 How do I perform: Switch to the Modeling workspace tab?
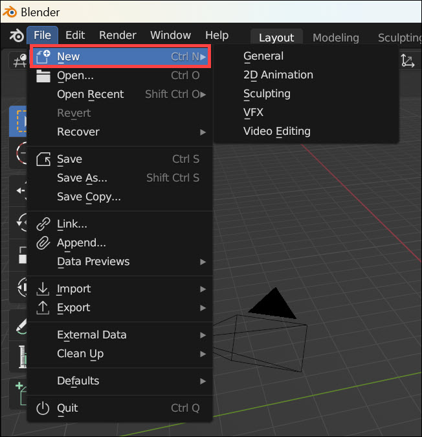pos(335,38)
